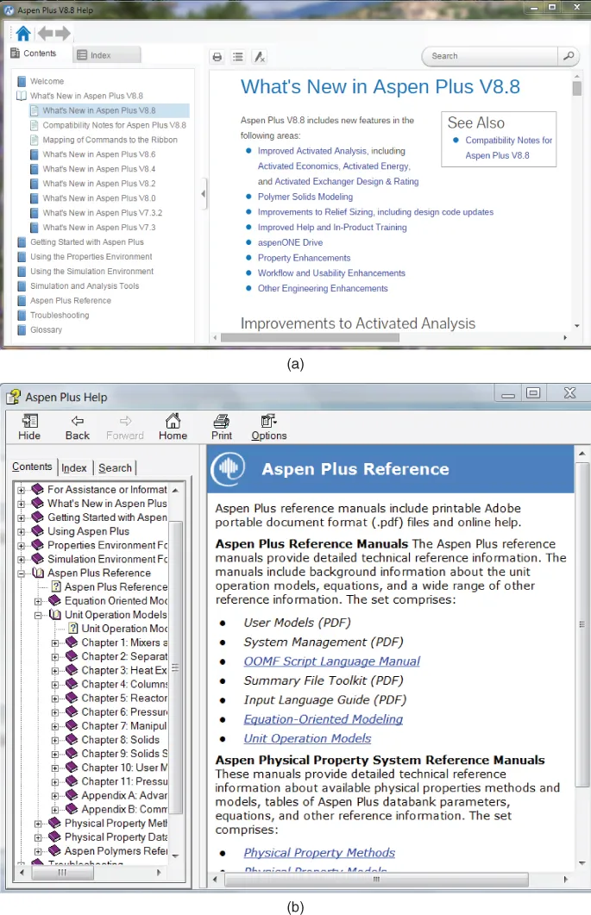This screenshot has height=915, width=591.
Task: Click the print icon in V8.8 Help toolbar
Action: pyautogui.click(x=217, y=57)
